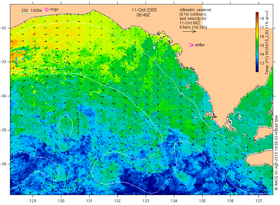Click the cyan 200m depth legend line
The width and height of the screenshot is (280, 205).
[26, 13]
